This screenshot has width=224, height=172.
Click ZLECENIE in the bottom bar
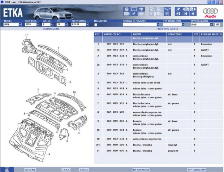click(x=30, y=170)
